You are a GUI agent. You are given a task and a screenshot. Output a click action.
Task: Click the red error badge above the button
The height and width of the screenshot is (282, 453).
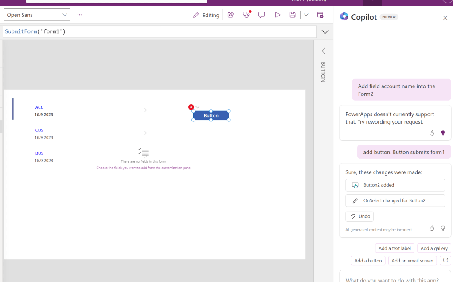(x=191, y=107)
